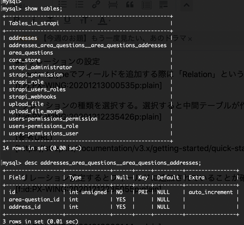Click the 'area-question_id' field cell
Screen dimensions: 244x225
34,200
